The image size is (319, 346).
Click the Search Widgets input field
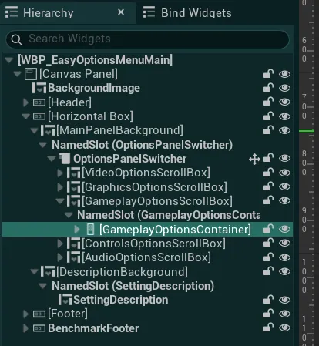[x=147, y=39]
